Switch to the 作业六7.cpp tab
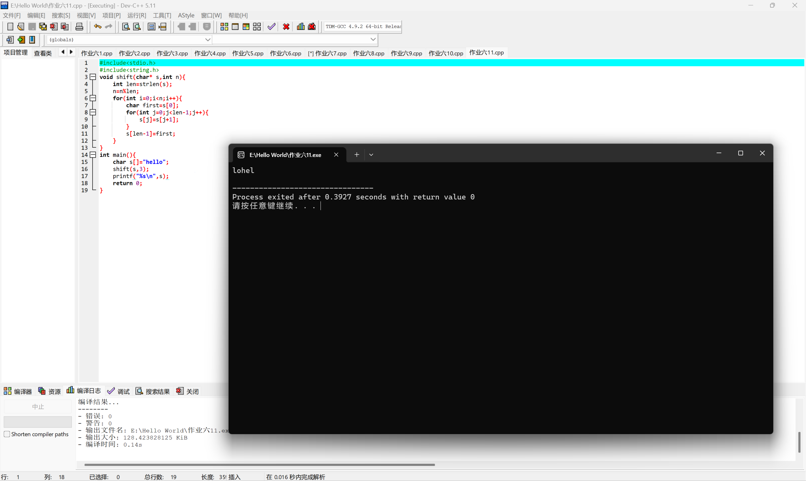 point(327,53)
